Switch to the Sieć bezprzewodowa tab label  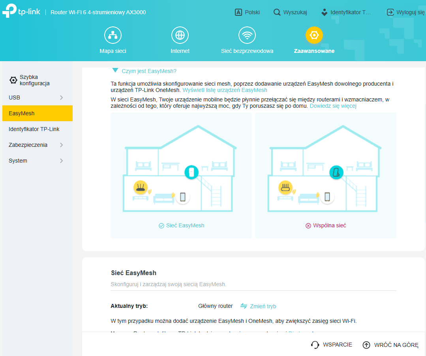tap(247, 51)
